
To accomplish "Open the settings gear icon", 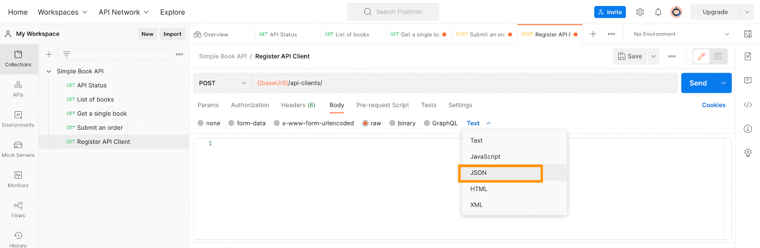I will click(640, 12).
